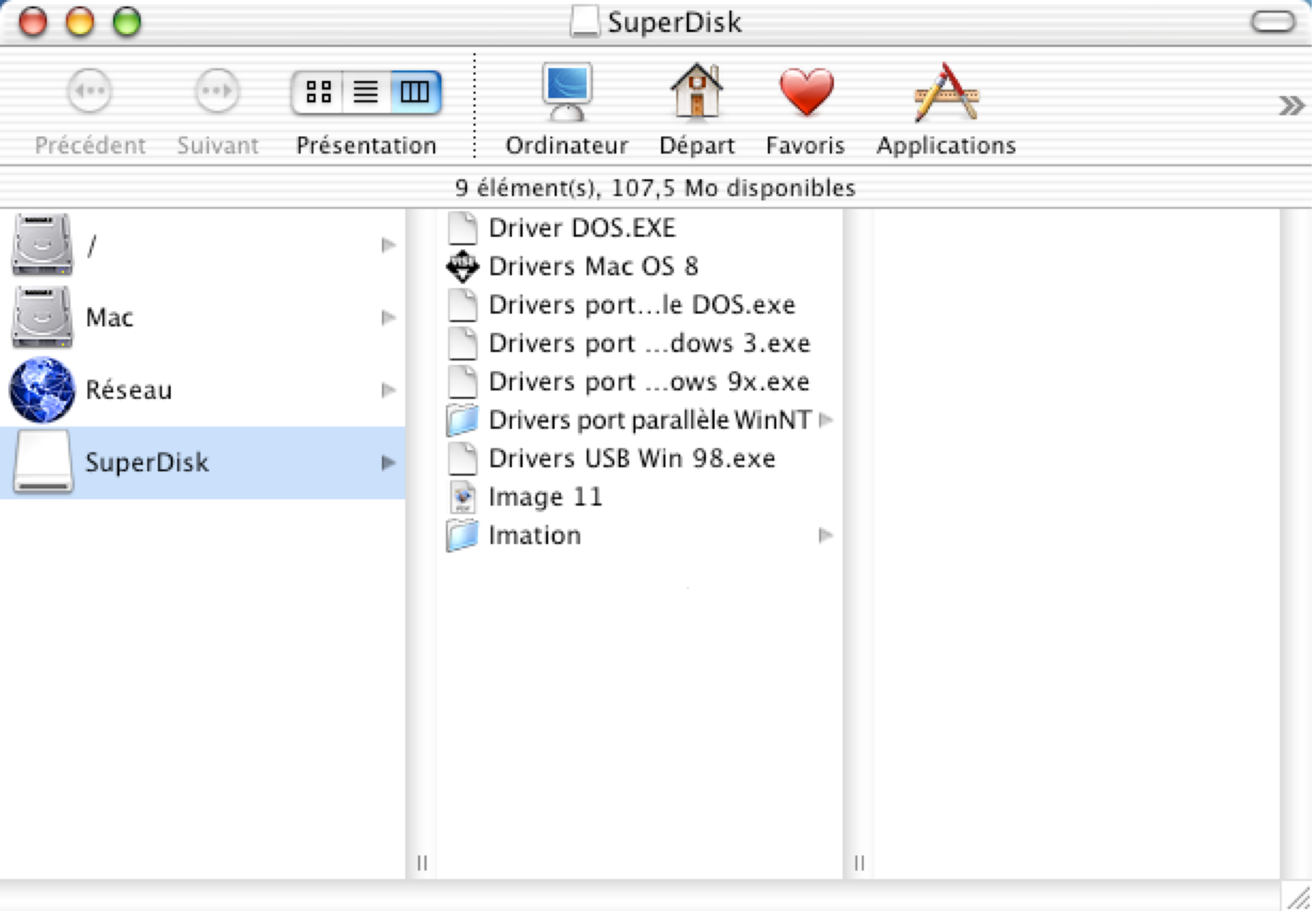Select the Driver DOS.EXE file icon
The width and height of the screenshot is (1312, 911).
463,228
